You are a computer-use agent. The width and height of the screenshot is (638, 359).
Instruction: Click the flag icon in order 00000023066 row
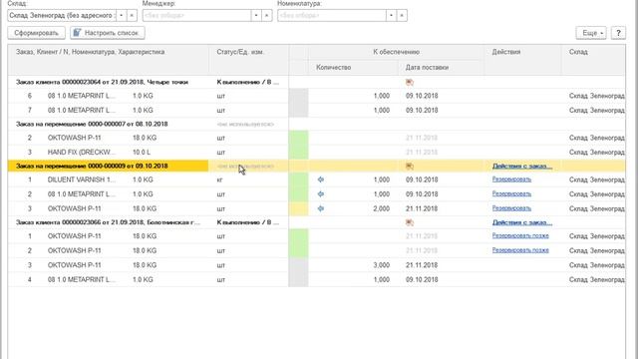pyautogui.click(x=410, y=222)
